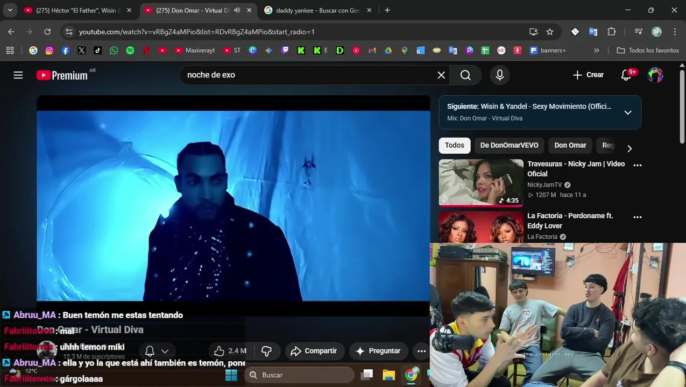Screen dimensions: 686x387
Task: Switch to daddy yankee Google tab
Action: tap(317, 10)
